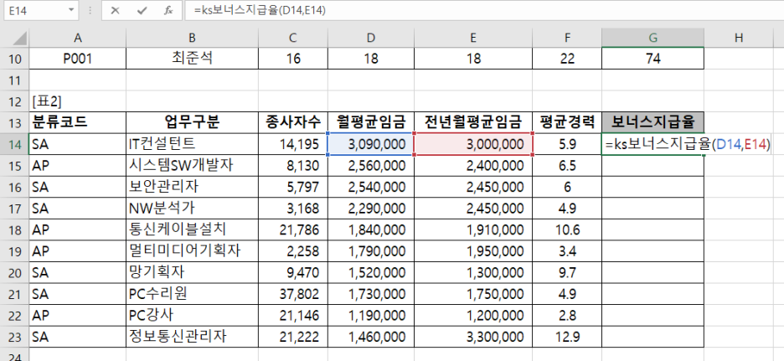Viewport: 784px width, 361px height.
Task: Click cell PC강사
Action: (192, 316)
